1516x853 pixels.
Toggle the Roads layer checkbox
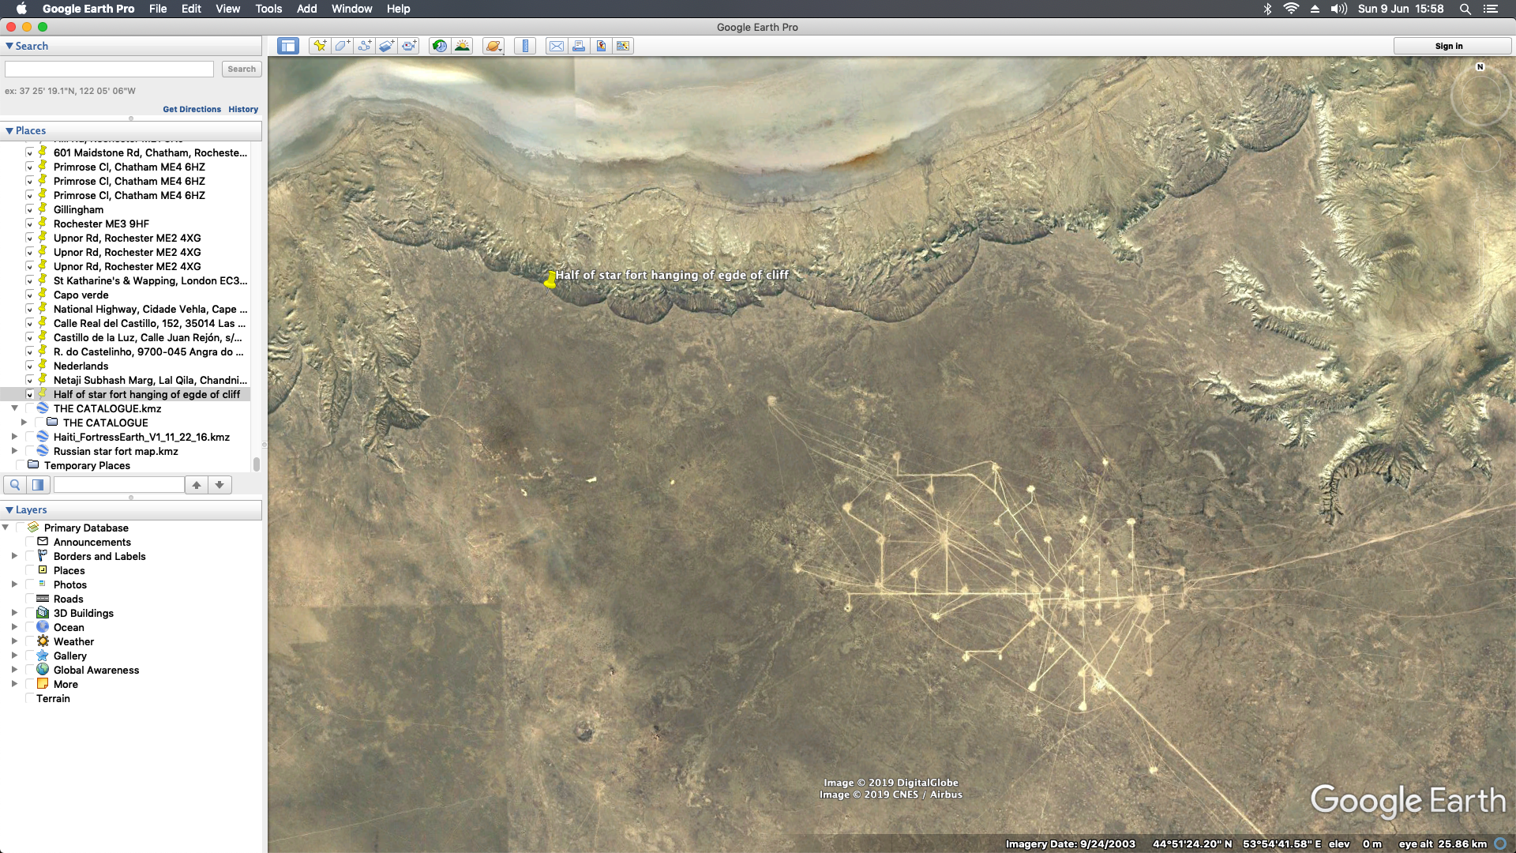point(31,599)
